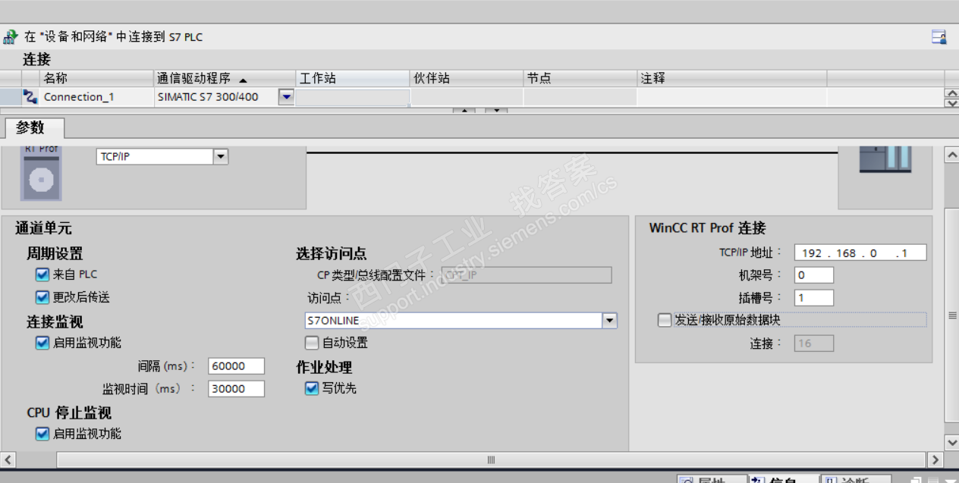Click the PLC station image on the right

click(885, 158)
